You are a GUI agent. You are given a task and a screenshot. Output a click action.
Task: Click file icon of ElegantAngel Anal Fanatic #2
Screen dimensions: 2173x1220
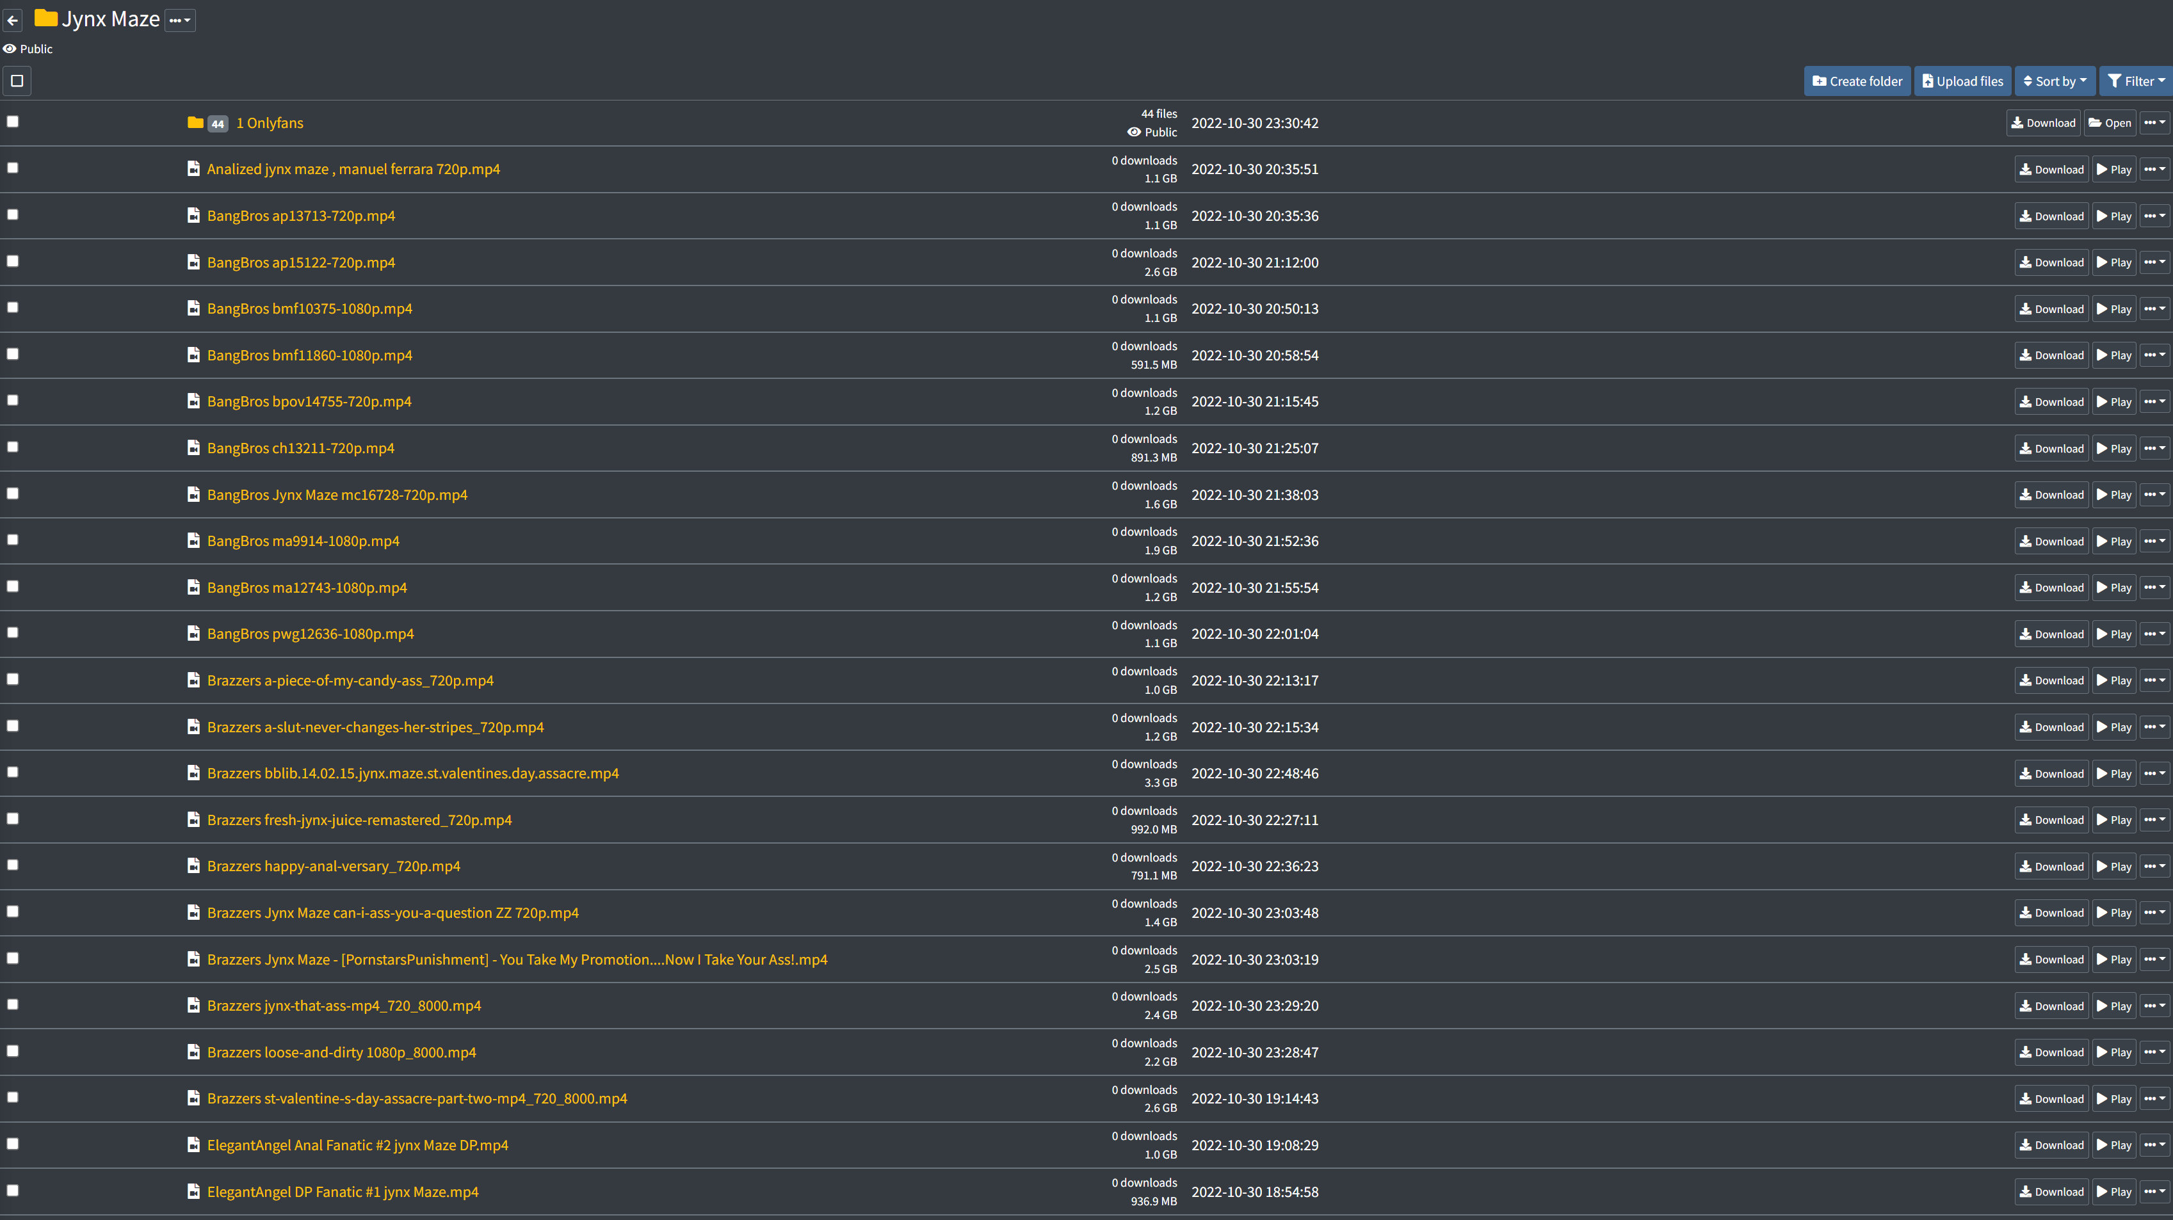[x=194, y=1145]
